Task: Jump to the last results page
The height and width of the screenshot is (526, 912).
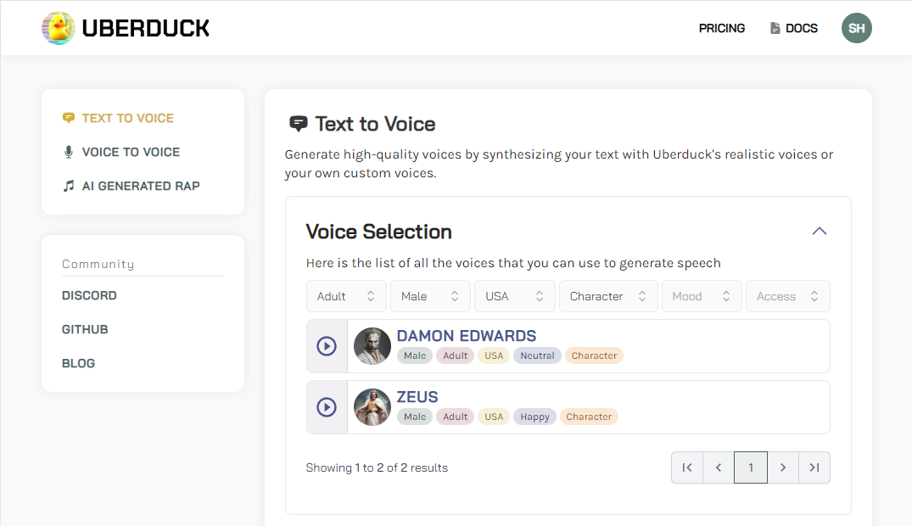Action: [x=814, y=467]
